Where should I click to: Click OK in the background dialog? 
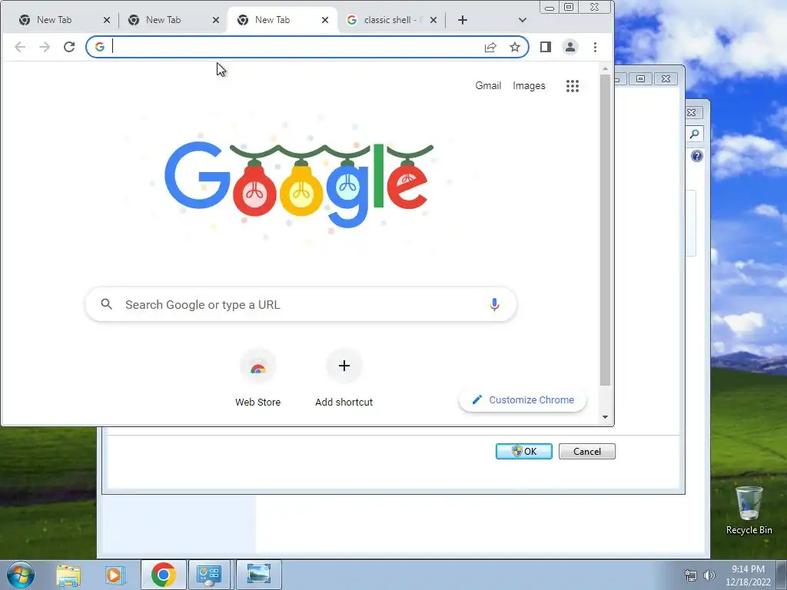coord(524,452)
